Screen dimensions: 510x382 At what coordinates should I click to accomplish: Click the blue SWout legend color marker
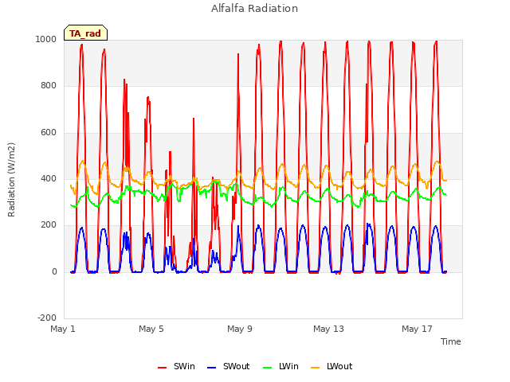tap(211, 368)
